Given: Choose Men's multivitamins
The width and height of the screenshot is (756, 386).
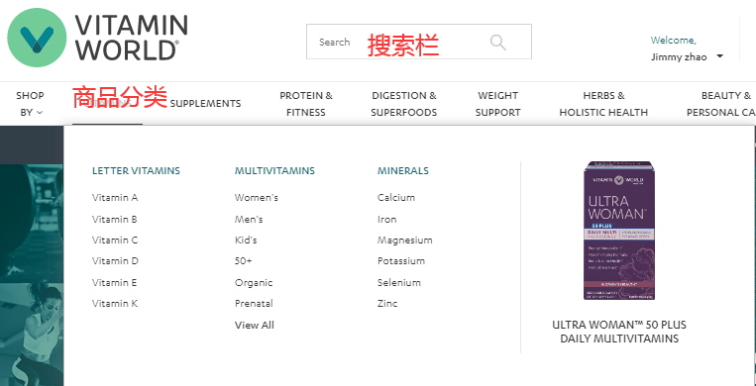Looking at the screenshot, I should click(x=249, y=220).
